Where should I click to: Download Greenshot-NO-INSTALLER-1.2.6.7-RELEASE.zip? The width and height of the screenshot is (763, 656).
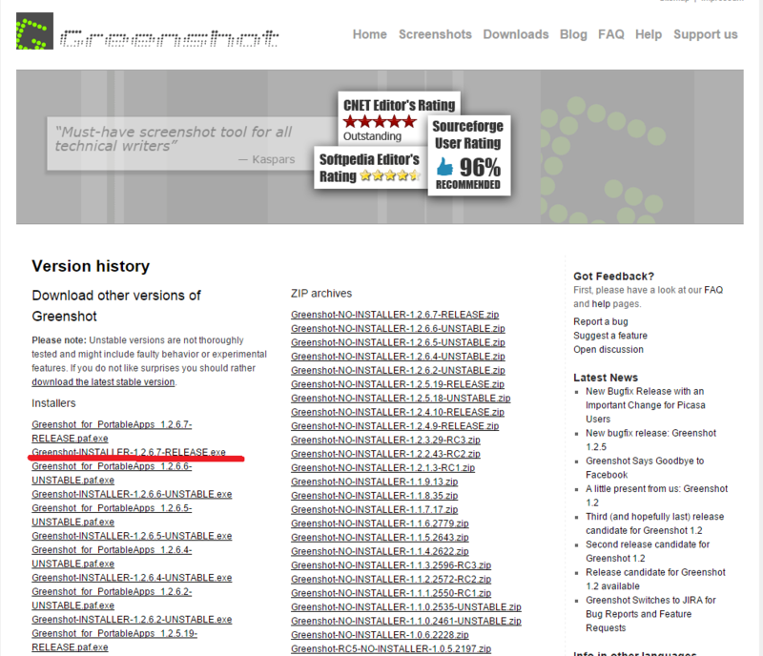(x=395, y=315)
